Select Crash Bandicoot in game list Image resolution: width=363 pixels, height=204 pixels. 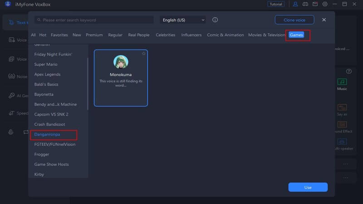point(49,124)
